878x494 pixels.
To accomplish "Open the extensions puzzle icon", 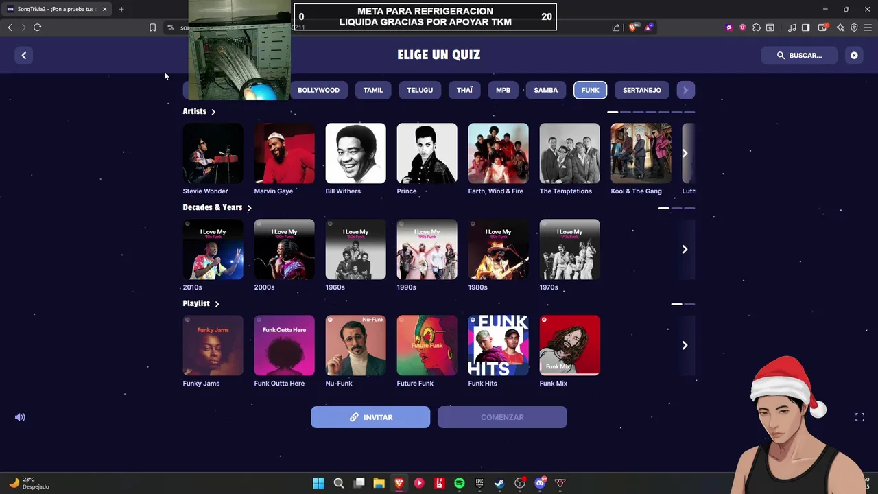I will click(756, 27).
